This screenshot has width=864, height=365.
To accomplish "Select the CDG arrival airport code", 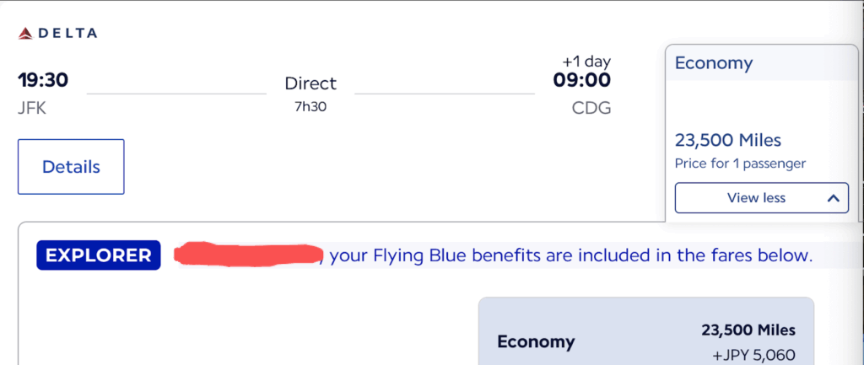I will coord(591,108).
